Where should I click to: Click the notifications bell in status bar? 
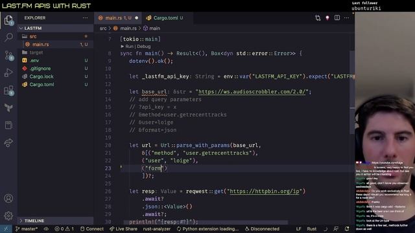point(347,228)
